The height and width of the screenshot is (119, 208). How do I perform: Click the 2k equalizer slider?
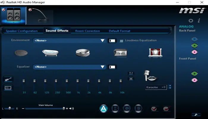click(x=88, y=81)
